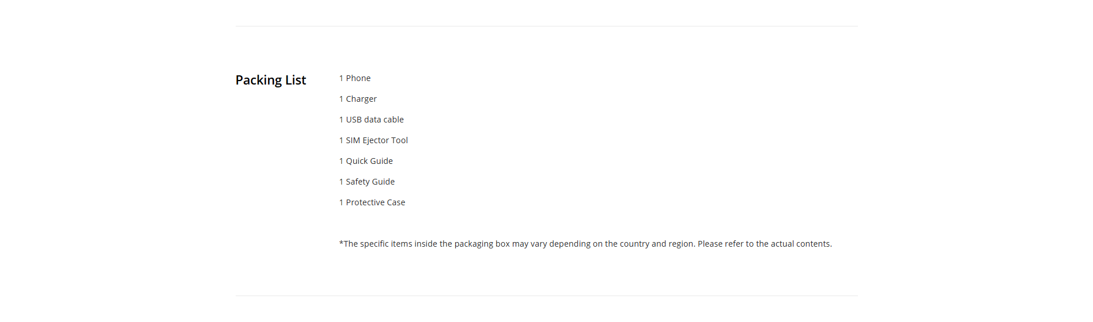Click the packaging box disclaimer note

click(x=519, y=244)
